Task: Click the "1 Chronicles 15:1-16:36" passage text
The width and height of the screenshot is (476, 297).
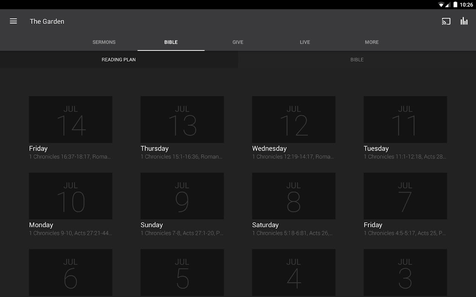Action: pyautogui.click(x=170, y=157)
